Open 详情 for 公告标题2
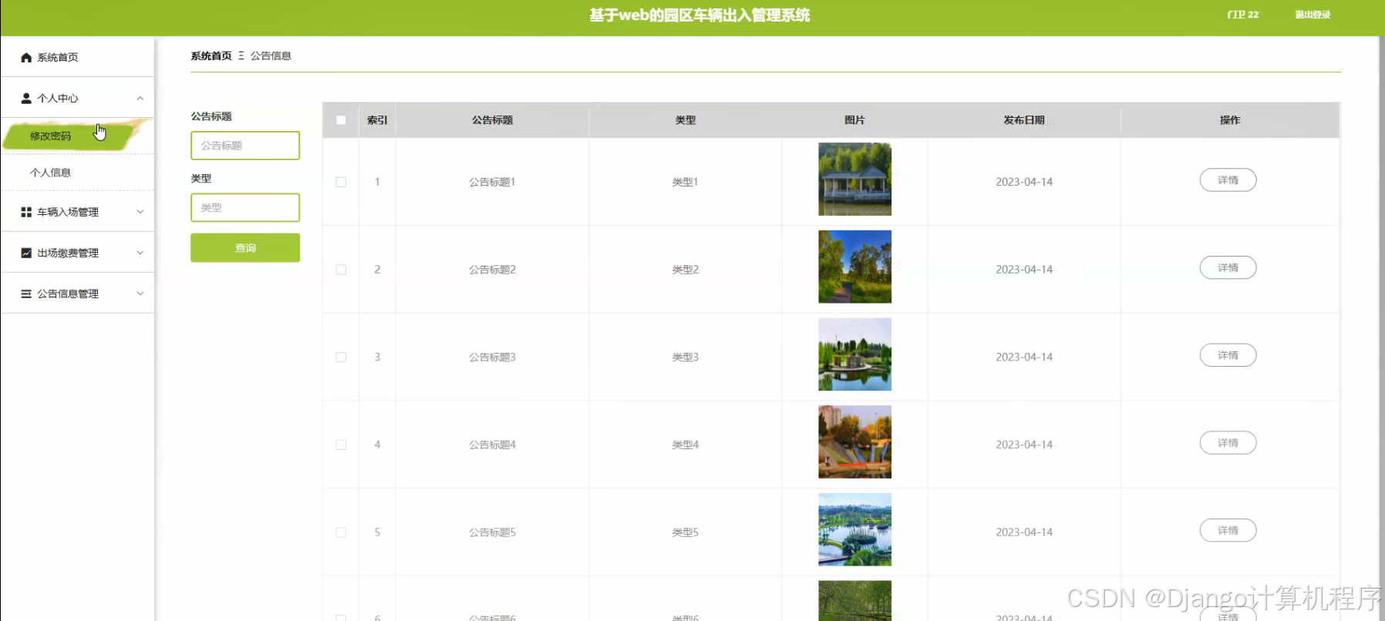The height and width of the screenshot is (621, 1385). click(1228, 267)
